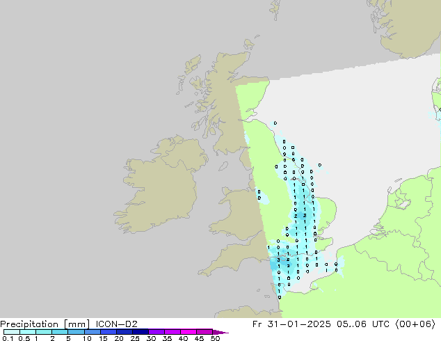Click the over-50 mm arrow tip of legend

220,332
